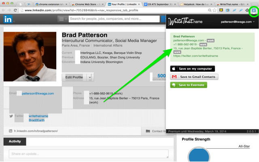This screenshot has width=259, height=162.
Task: Click the Gmail envelope icon
Action: point(174,77)
